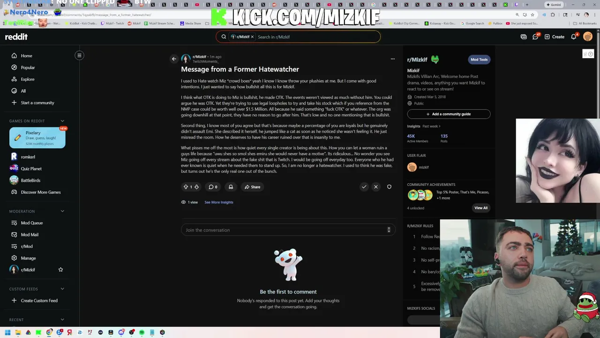Viewport: 600px width, 338px height.
Task: Open the notifications bell
Action: (574, 37)
